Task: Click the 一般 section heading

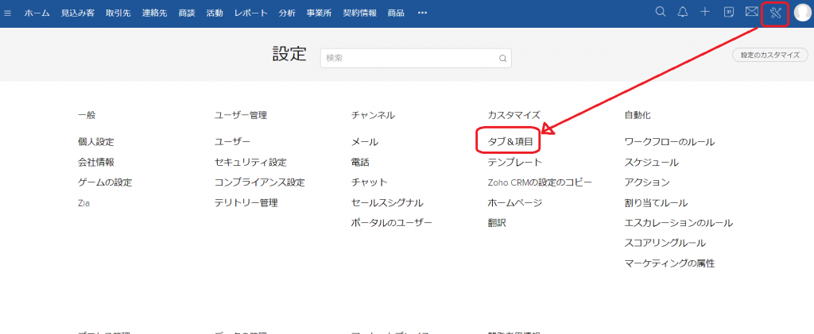Action: (87, 116)
